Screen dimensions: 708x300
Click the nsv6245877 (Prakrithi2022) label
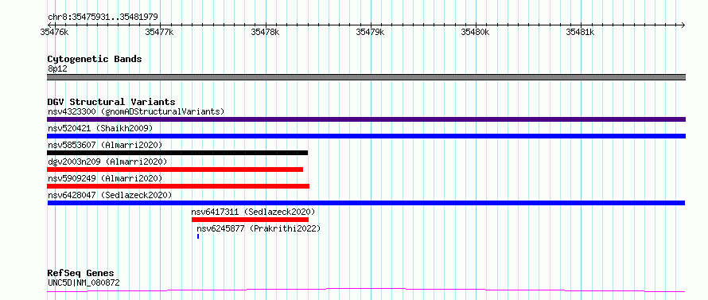point(259,228)
